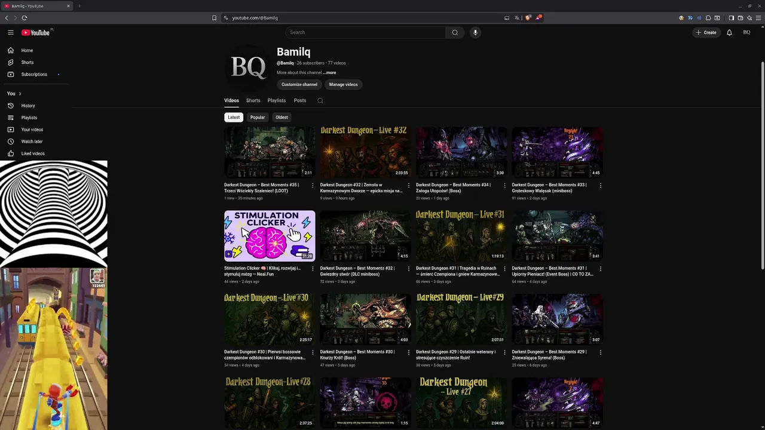Image resolution: width=765 pixels, height=430 pixels.
Task: Click the page vertical scrollbar
Action: click(x=762, y=165)
